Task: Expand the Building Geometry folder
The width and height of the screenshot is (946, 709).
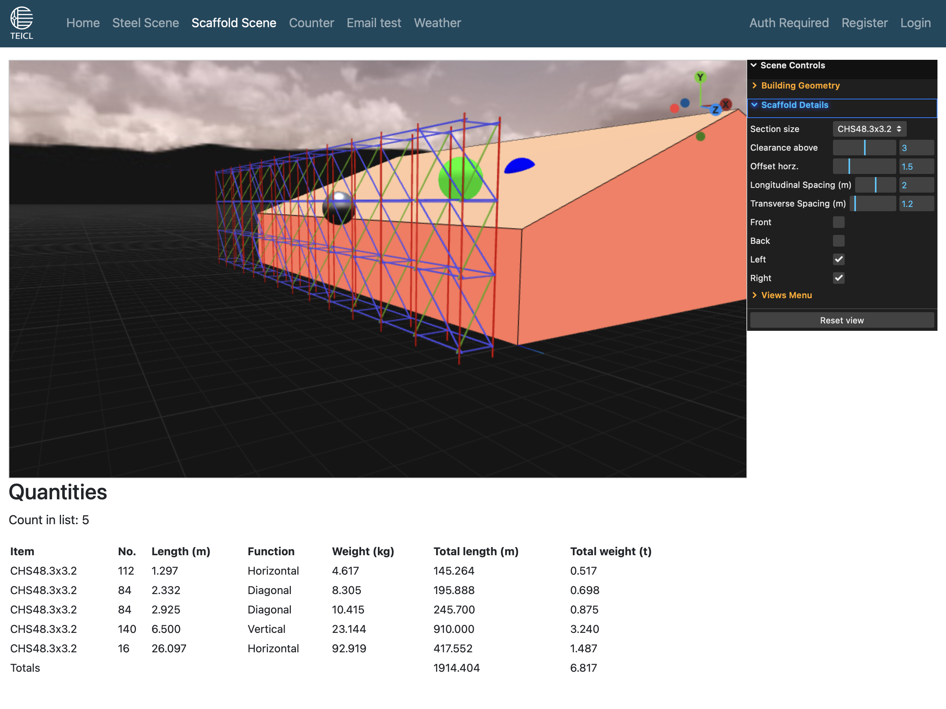Action: pos(800,85)
